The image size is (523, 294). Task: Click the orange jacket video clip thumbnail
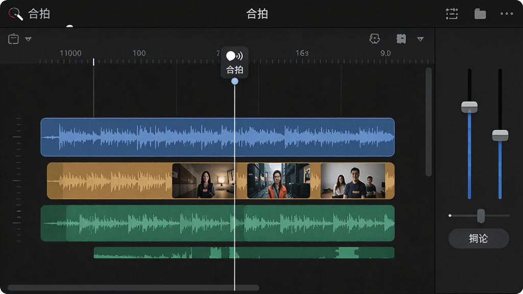coord(278,181)
